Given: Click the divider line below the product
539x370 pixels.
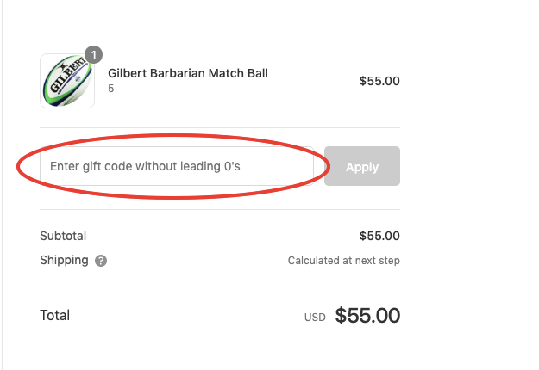Looking at the screenshot, I should tap(220, 128).
